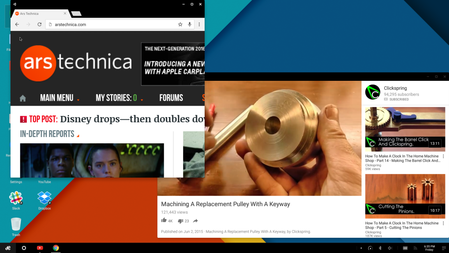Viewport: 449px width, 253px height.
Task: Share the Machining A Replacement Pulley video
Action: [195, 221]
